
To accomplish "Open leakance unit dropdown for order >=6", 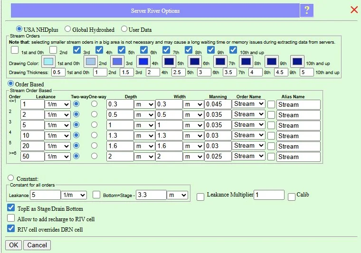I will 57,156.
